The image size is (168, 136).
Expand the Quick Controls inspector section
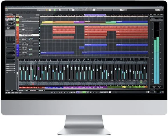pyautogui.click(x=10, y=70)
